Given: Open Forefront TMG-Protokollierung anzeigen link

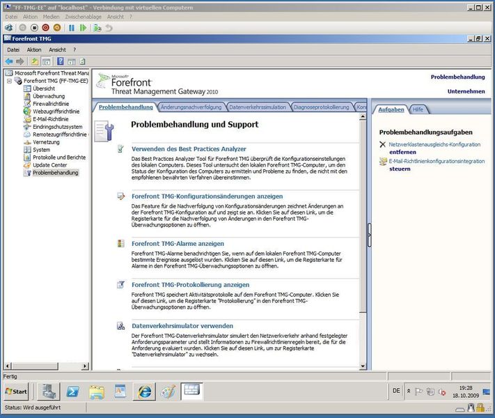Looking at the screenshot, I should (190, 285).
